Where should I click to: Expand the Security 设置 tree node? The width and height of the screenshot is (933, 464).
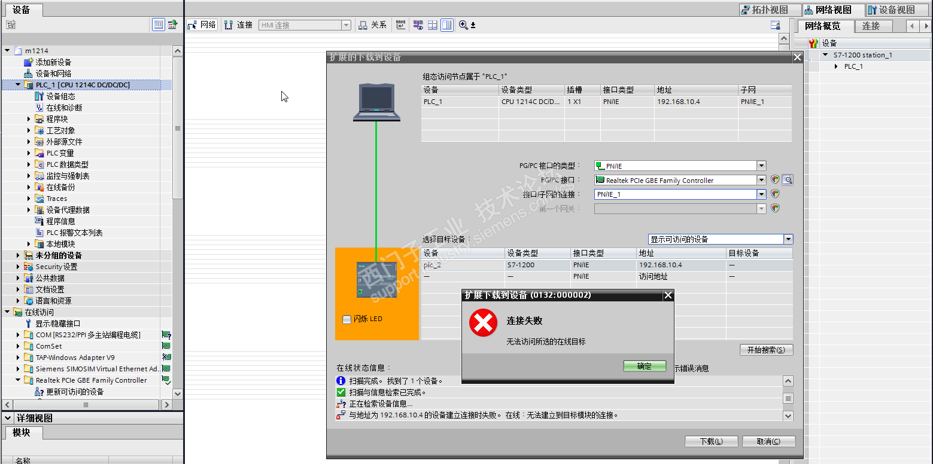(18, 267)
